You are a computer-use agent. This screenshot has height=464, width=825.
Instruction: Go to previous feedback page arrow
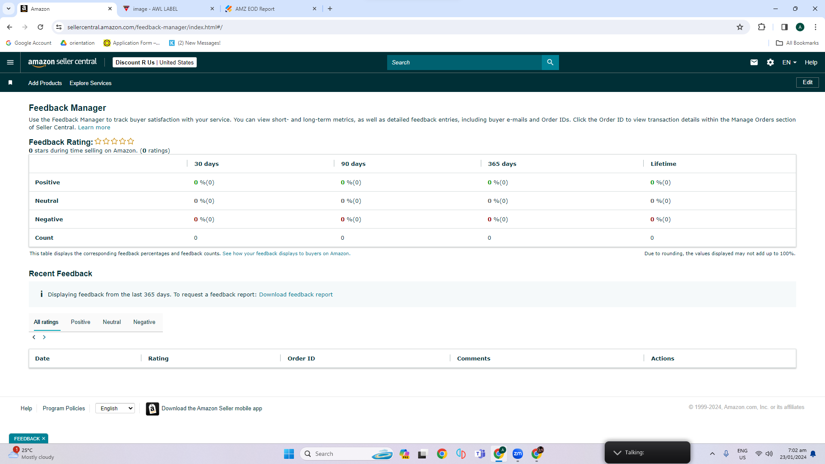[34, 337]
